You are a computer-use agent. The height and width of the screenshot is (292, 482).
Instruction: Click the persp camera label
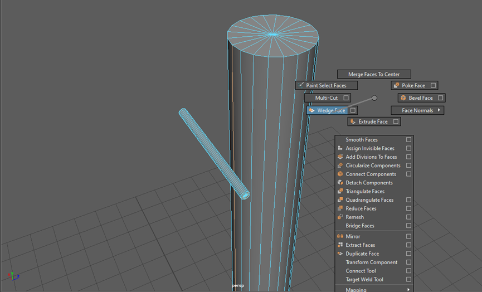(x=238, y=285)
